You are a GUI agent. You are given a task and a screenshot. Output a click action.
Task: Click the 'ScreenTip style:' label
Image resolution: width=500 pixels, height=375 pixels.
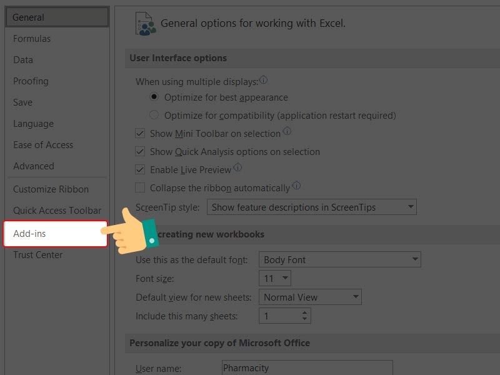(x=167, y=207)
